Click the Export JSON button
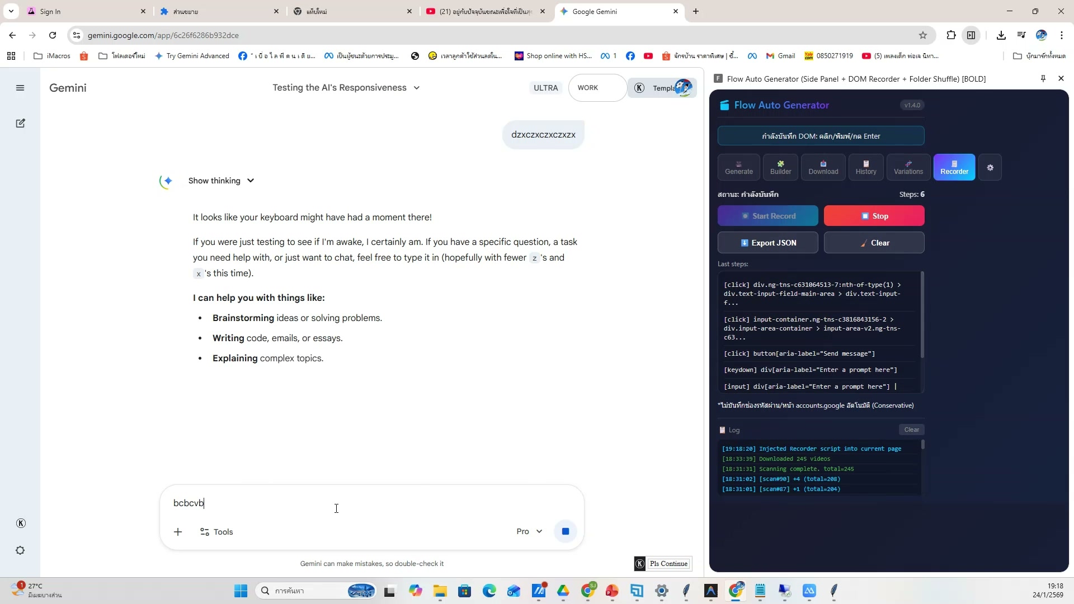Viewport: 1074px width, 604px height. [767, 242]
